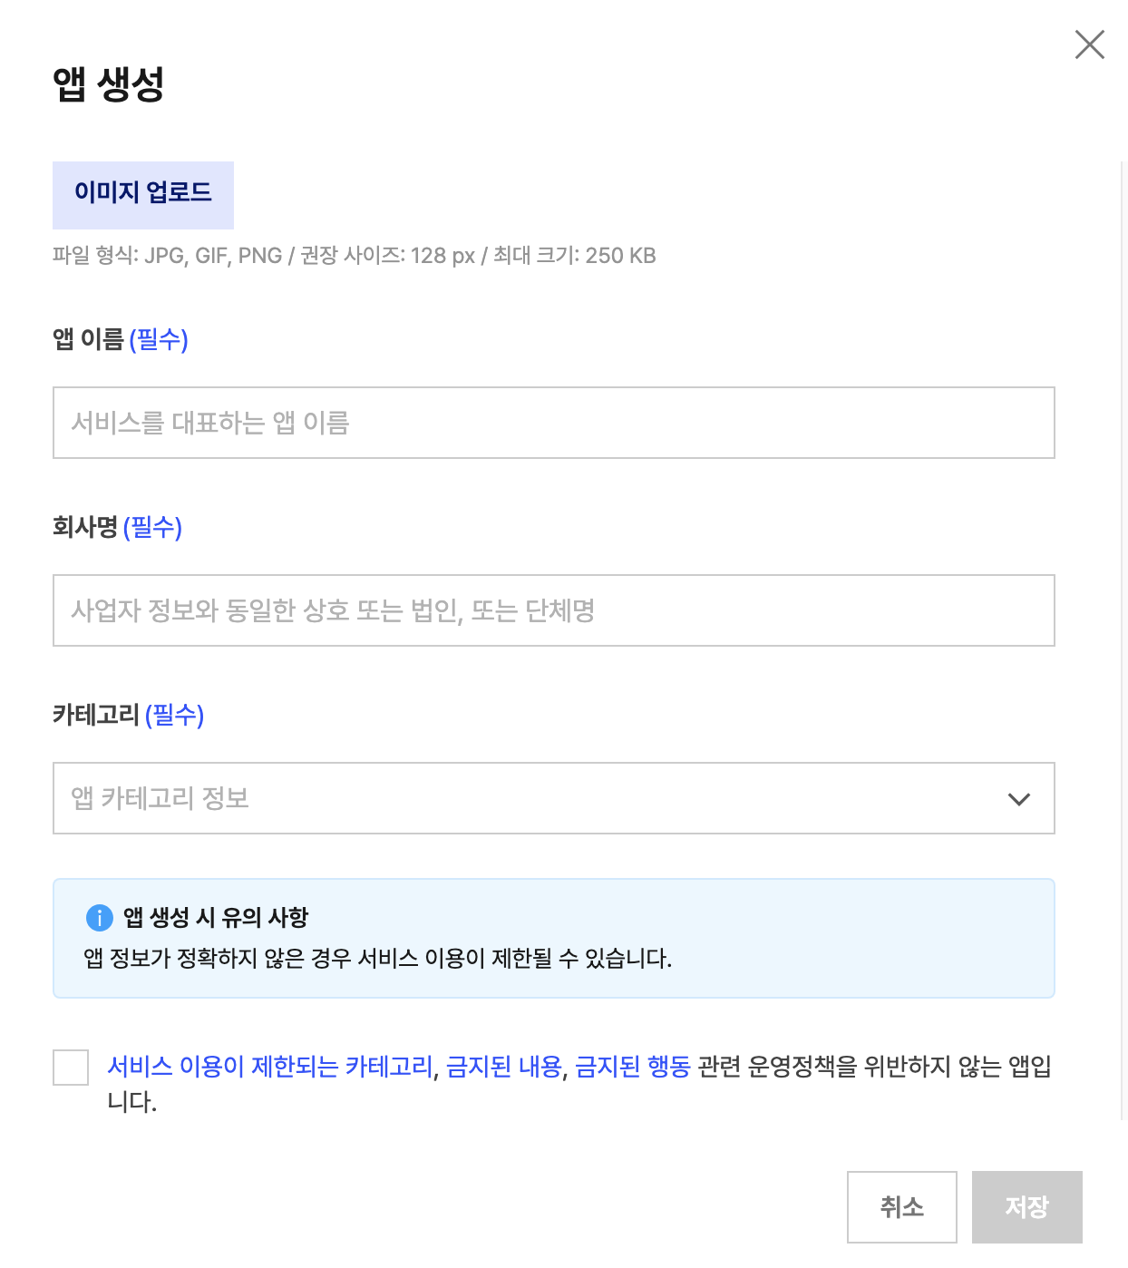This screenshot has height=1268, width=1128.
Task: Check the operating policy agreement checkbox
Action: [x=71, y=1068]
